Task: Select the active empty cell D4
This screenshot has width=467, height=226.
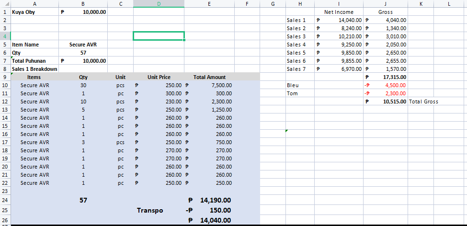Action: [x=159, y=36]
